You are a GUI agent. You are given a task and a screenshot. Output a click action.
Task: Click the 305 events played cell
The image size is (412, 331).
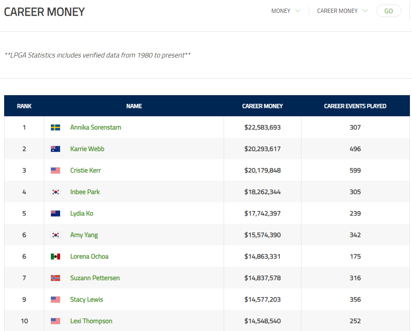click(355, 192)
